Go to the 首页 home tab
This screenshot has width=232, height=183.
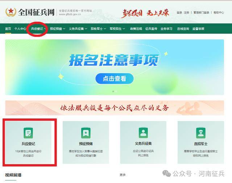[x=8, y=29]
